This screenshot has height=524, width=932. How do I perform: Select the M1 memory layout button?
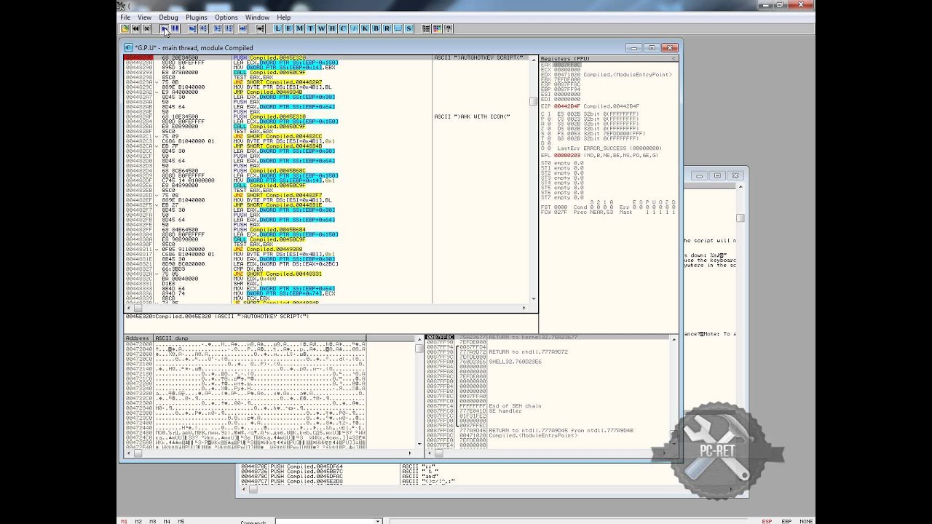[x=124, y=521]
